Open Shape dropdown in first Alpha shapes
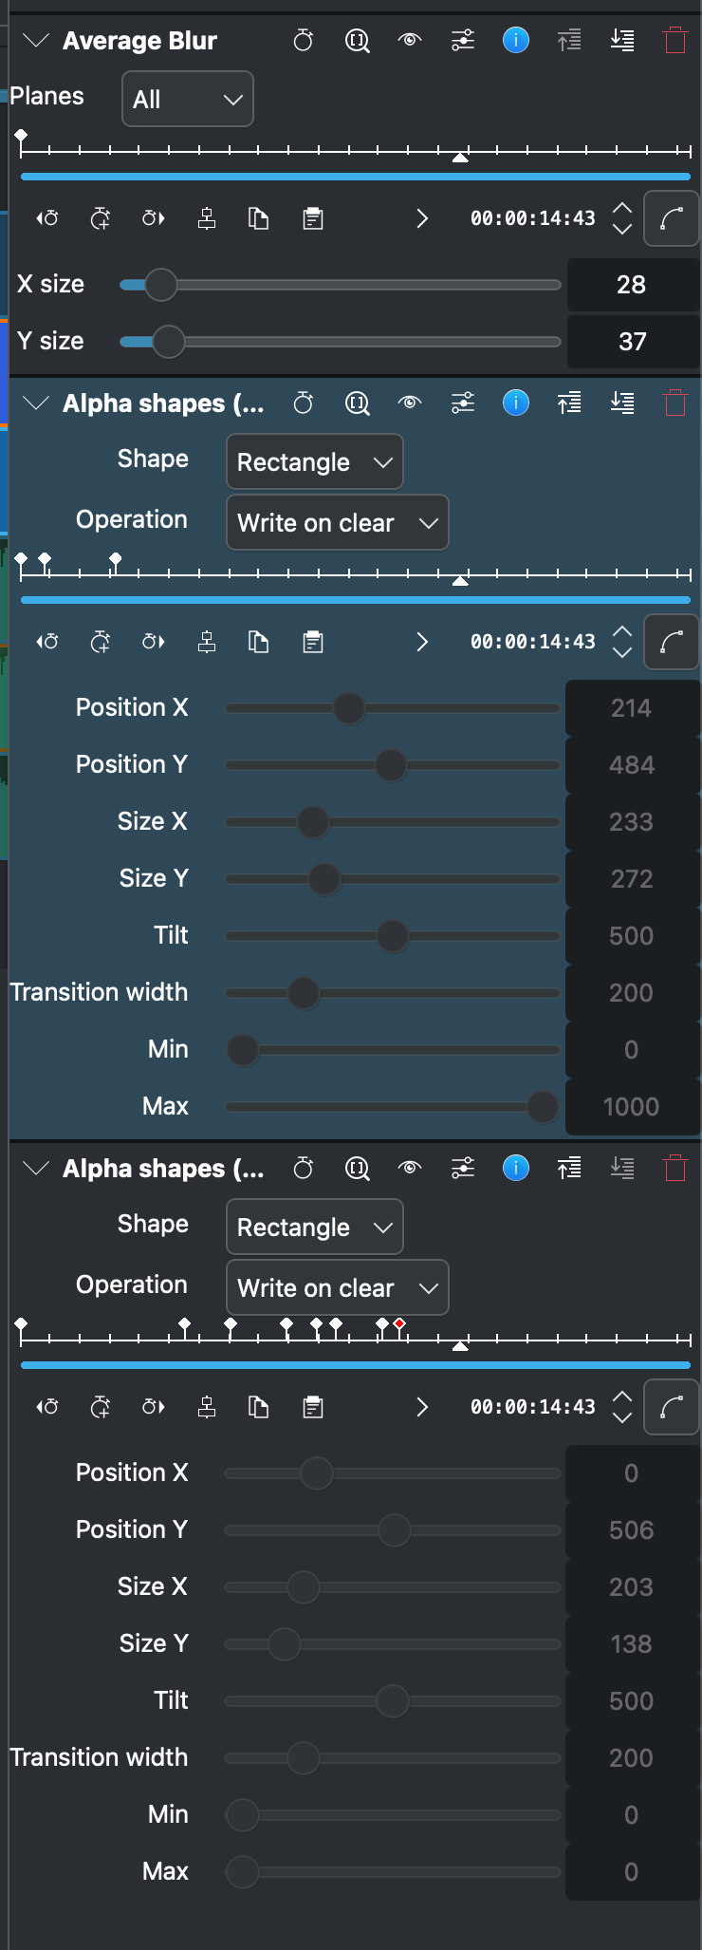 315,462
